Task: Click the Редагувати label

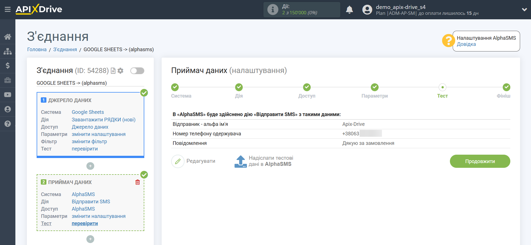Action: [201, 161]
